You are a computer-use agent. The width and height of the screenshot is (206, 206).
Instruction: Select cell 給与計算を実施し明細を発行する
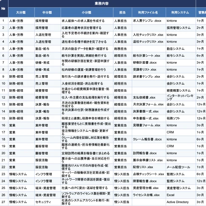pyautogui.click(x=87, y=56)
